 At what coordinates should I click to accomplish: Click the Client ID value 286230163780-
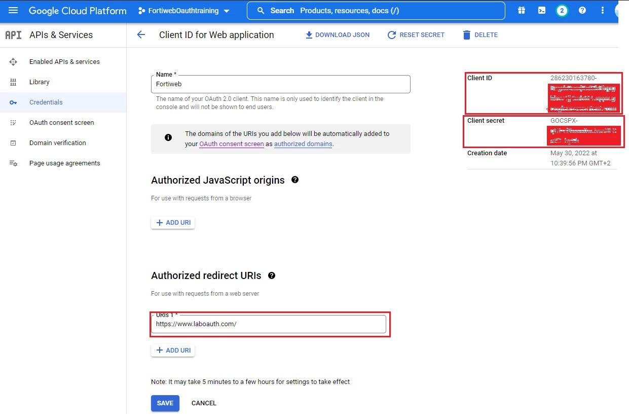coord(574,78)
